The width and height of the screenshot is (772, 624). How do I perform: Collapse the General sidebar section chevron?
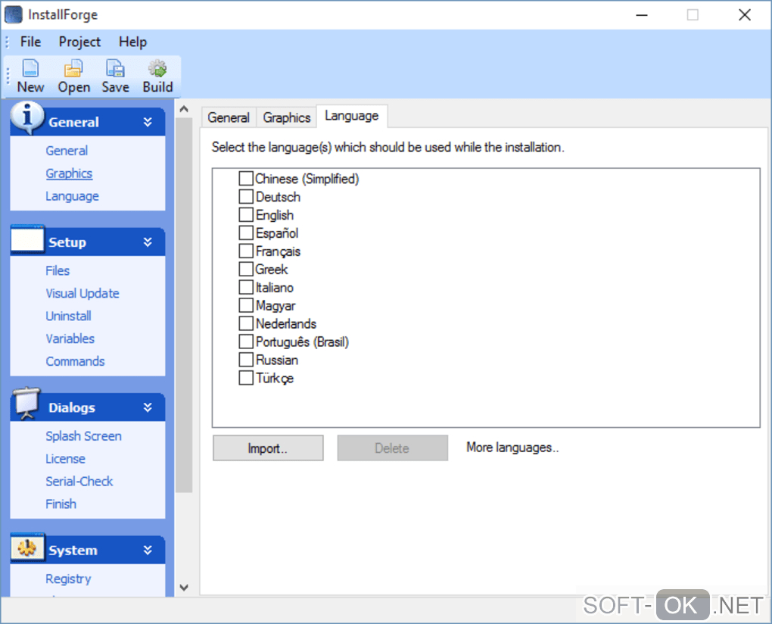[148, 122]
